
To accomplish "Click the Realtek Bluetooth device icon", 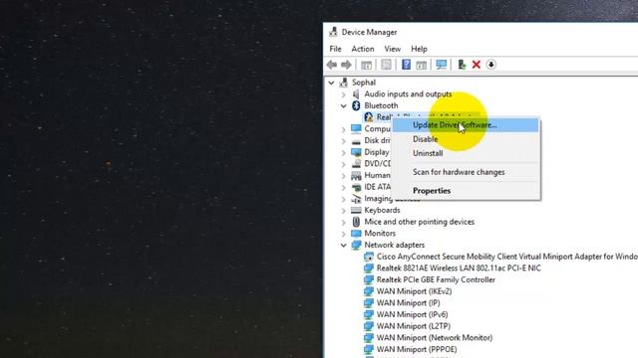I will point(369,117).
